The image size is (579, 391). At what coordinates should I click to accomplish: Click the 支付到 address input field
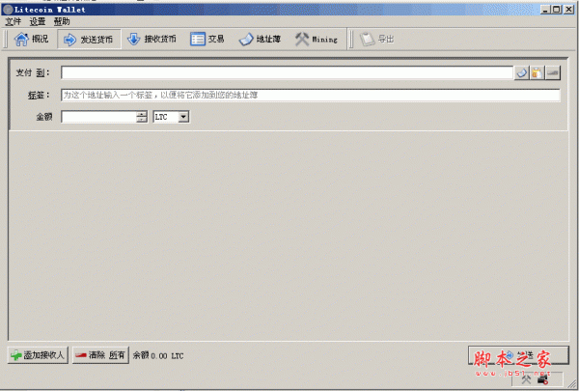[287, 72]
